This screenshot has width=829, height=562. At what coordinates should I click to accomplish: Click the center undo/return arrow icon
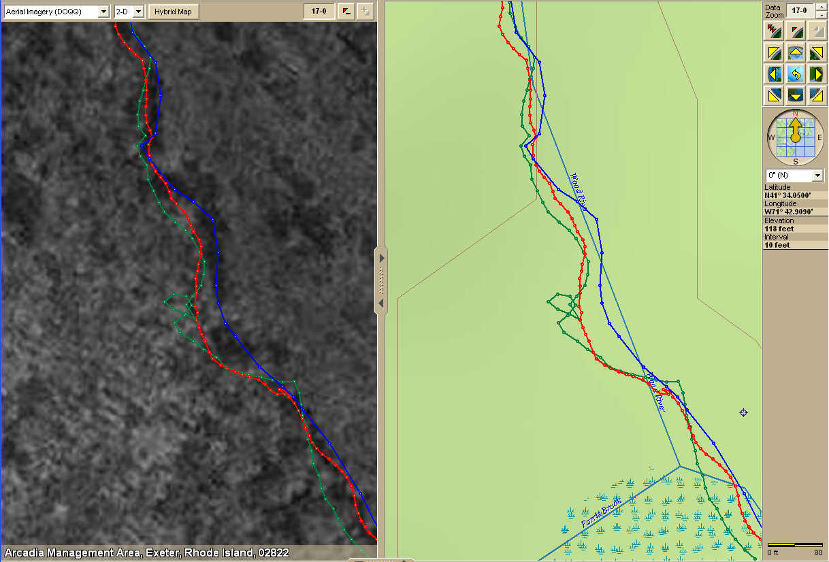(795, 73)
